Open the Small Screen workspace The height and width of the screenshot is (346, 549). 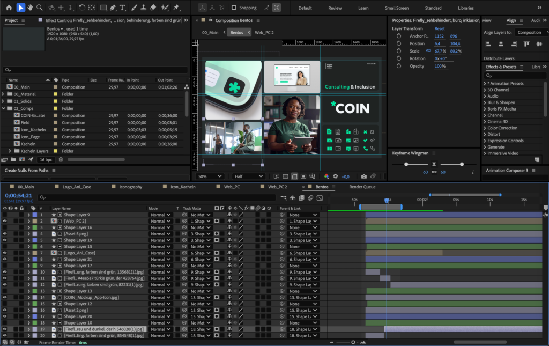pyautogui.click(x=396, y=8)
